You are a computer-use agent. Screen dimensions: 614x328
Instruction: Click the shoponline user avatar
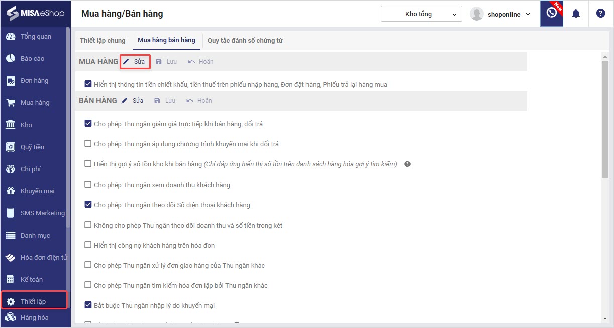(476, 14)
